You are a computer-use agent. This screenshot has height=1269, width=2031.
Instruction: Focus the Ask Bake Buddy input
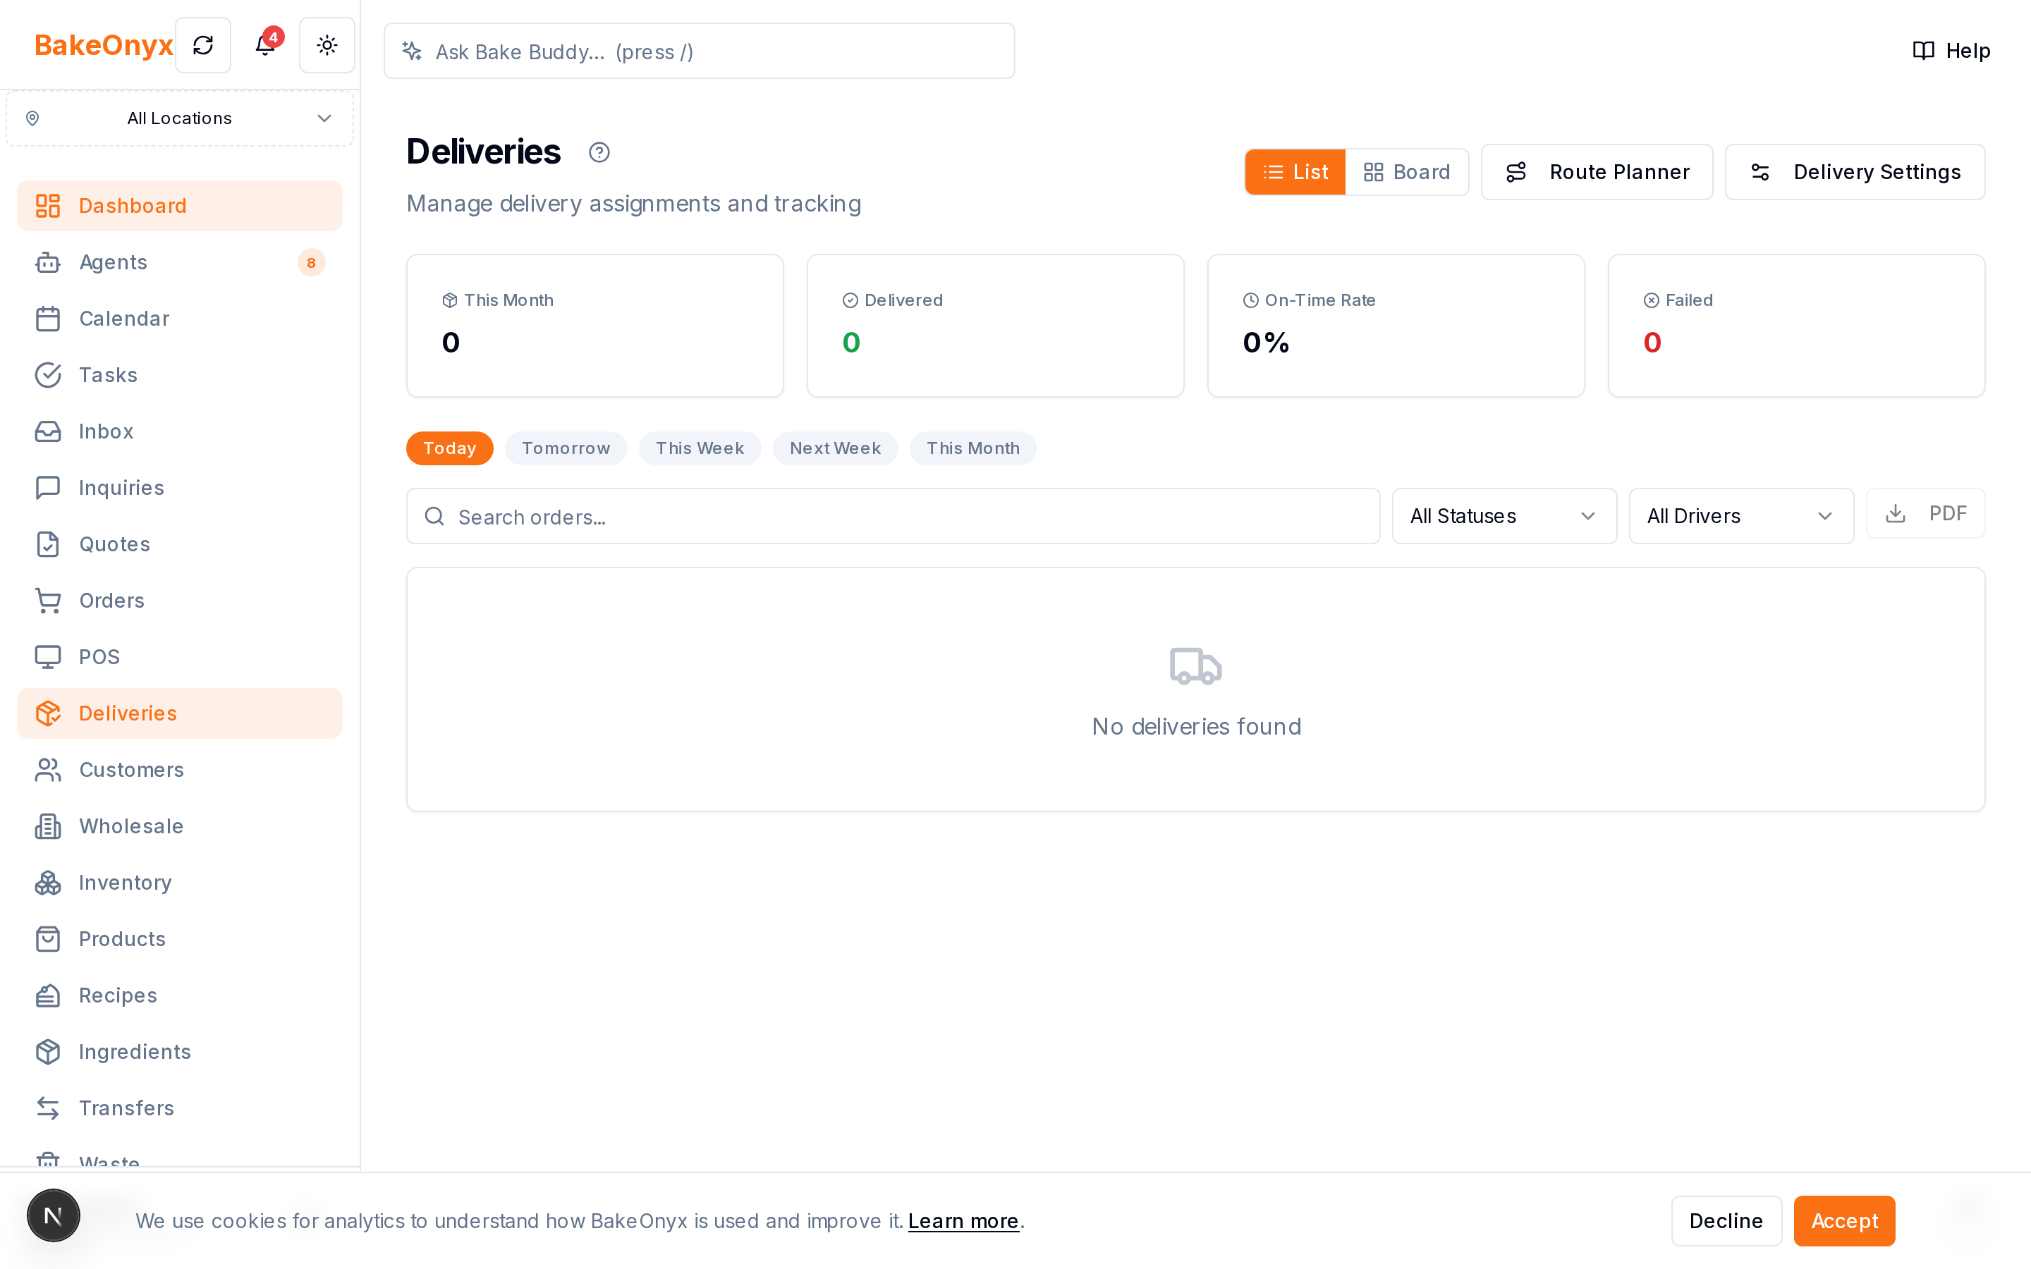coord(699,51)
